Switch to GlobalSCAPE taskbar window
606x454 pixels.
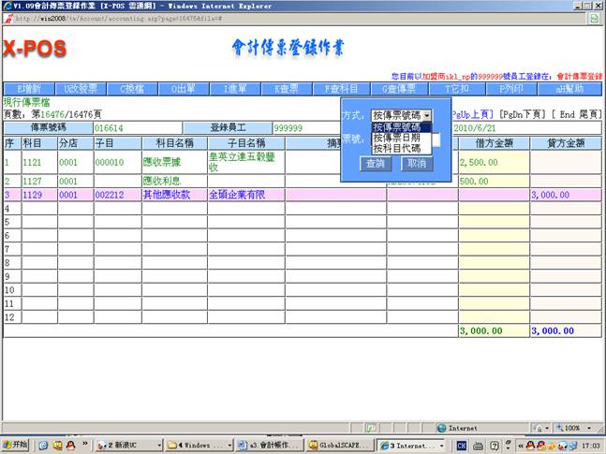(x=340, y=445)
